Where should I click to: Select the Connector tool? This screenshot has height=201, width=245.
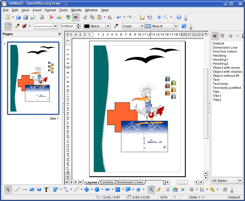[x=66, y=189]
